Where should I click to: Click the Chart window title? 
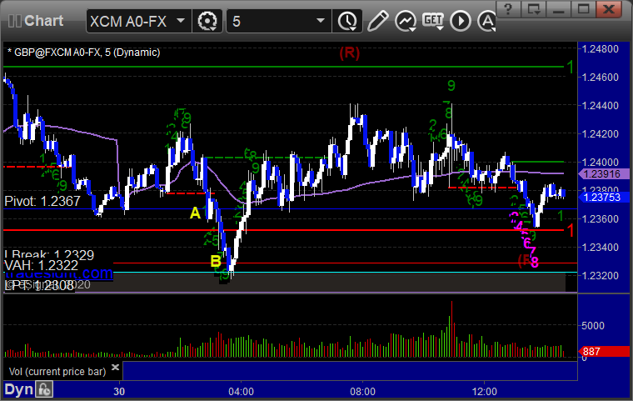click(43, 21)
